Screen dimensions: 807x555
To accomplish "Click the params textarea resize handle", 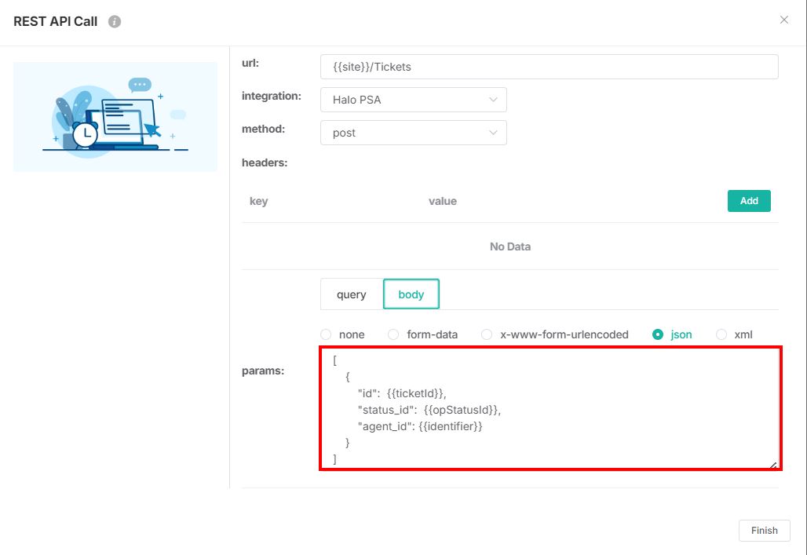I will click(772, 466).
